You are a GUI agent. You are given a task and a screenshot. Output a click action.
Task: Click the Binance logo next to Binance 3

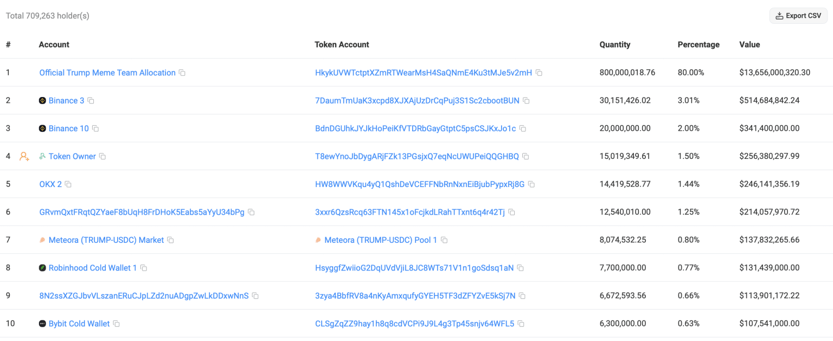click(43, 100)
